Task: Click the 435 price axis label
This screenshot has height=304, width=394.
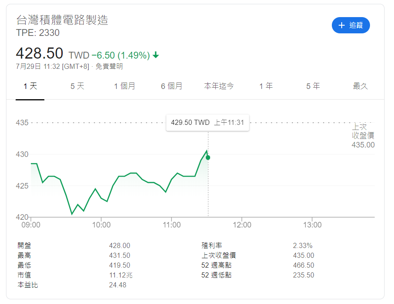Action: tap(22, 123)
